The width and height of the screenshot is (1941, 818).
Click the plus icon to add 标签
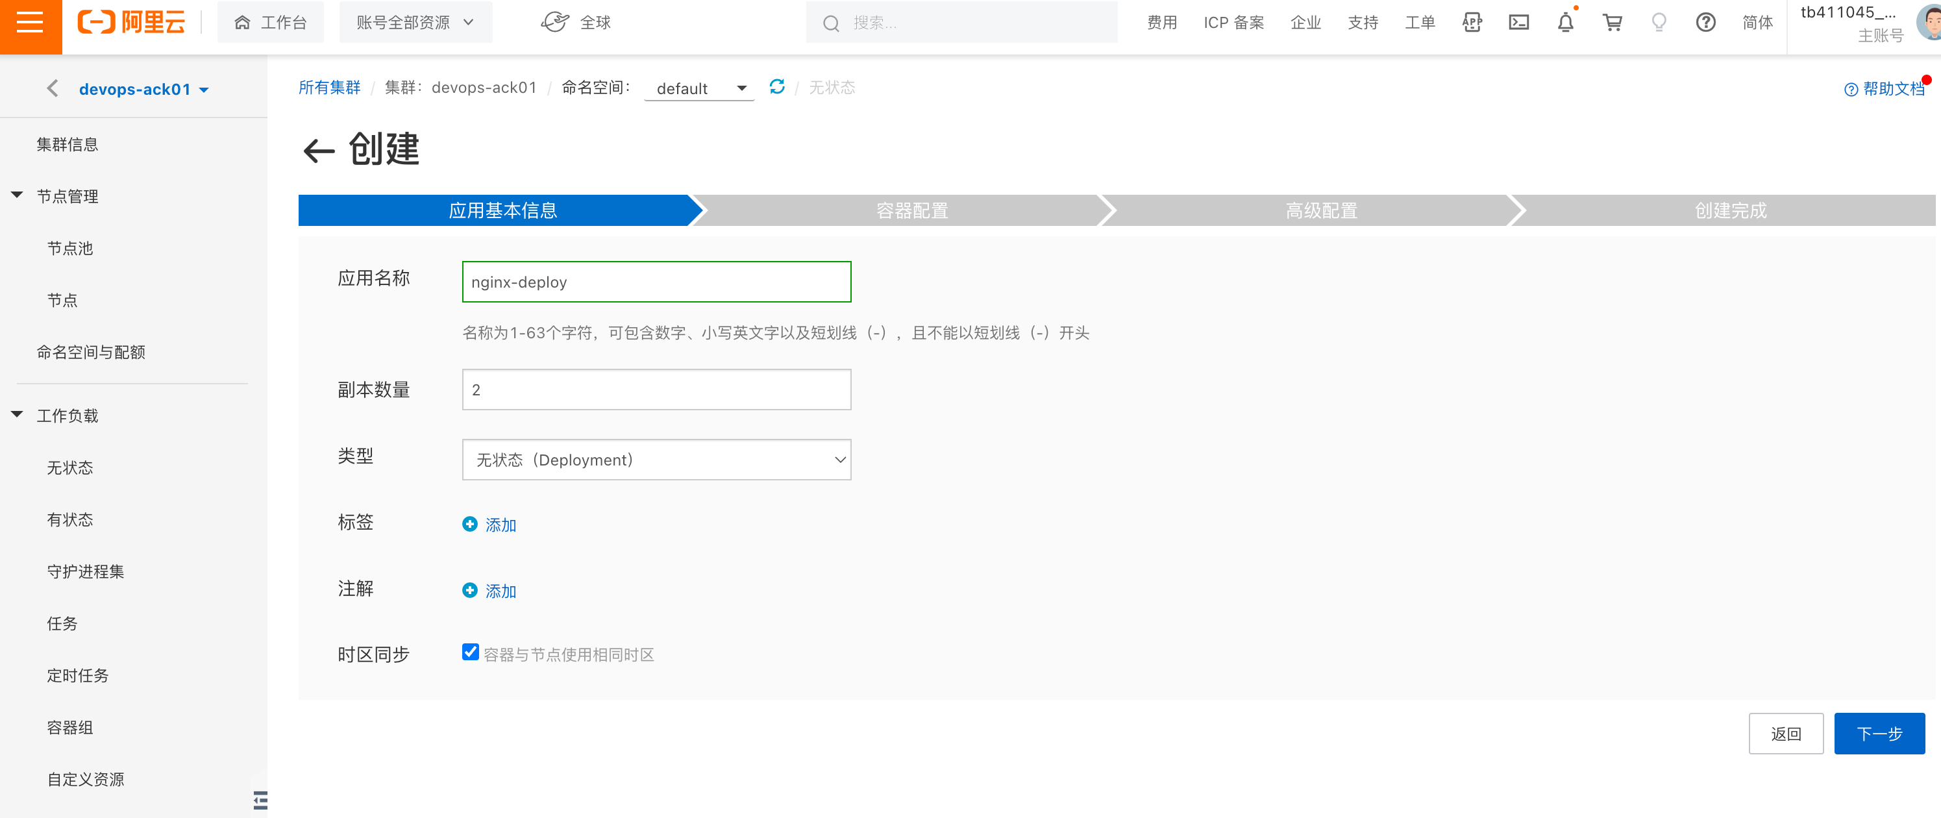pos(469,525)
